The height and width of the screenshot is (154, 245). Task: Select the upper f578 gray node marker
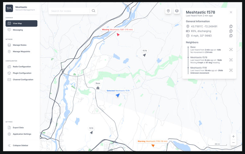[144, 55]
